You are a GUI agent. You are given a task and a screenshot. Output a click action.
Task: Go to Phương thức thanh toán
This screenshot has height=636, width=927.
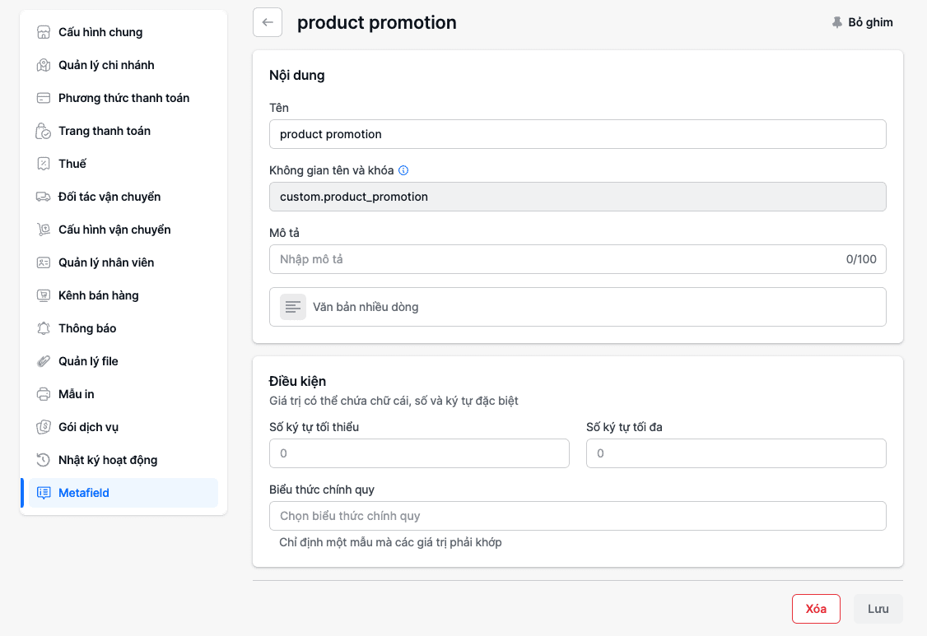tap(123, 98)
